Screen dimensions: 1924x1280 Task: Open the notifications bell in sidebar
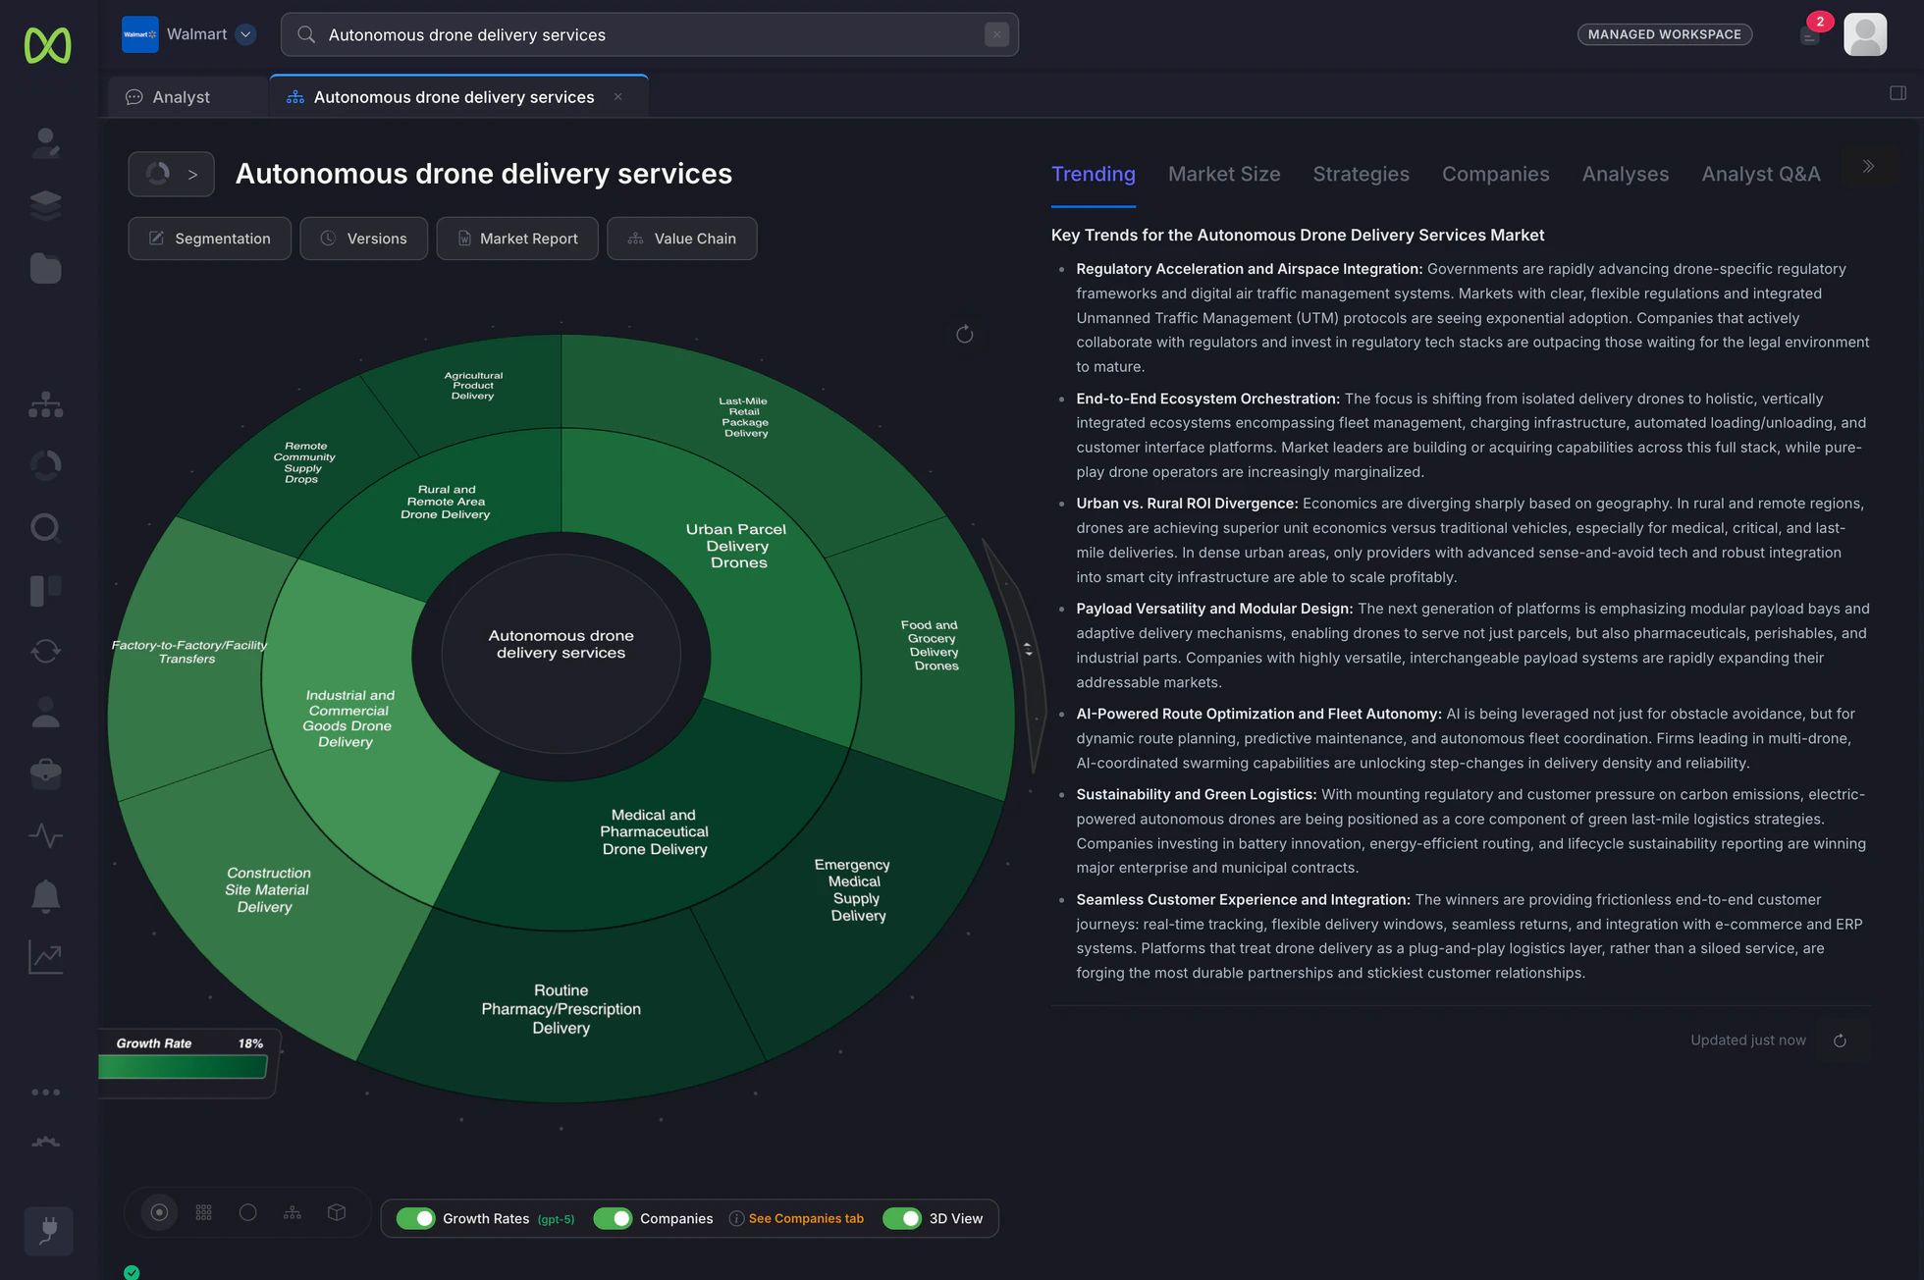46,896
